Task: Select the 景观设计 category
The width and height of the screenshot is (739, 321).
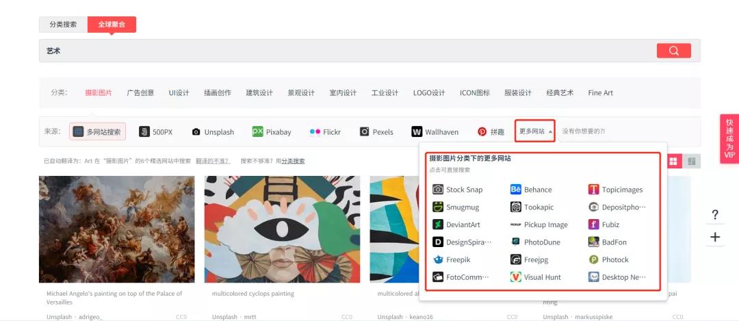Action: coord(301,93)
